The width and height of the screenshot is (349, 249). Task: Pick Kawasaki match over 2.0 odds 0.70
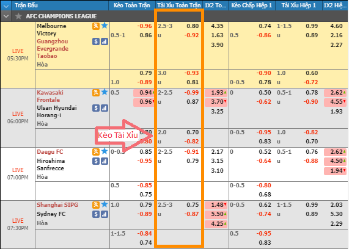[x=193, y=132]
